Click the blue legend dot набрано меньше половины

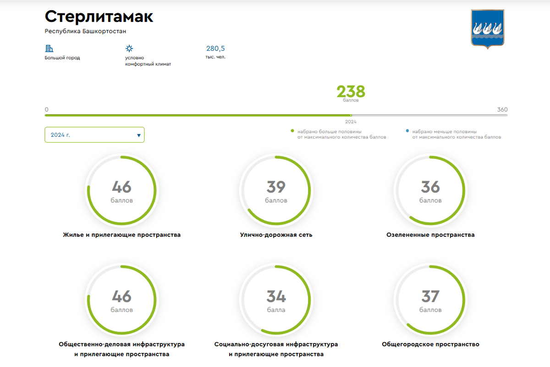coord(407,131)
